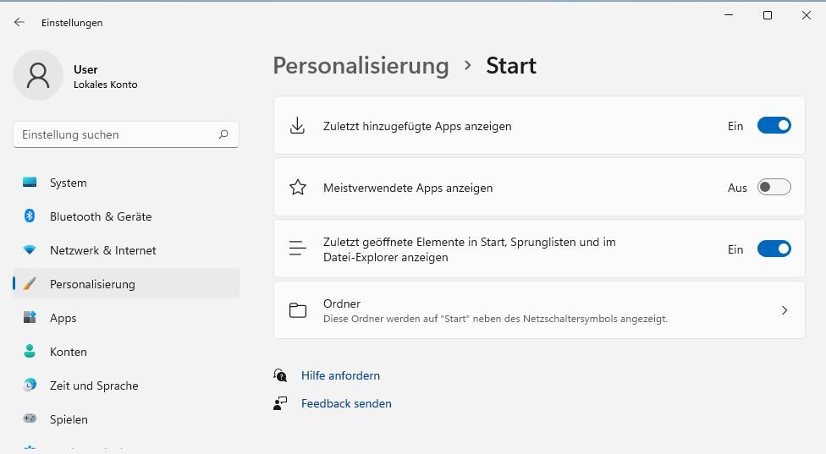This screenshot has height=454, width=826.
Task: Click the back arrow icon
Action: [x=19, y=23]
